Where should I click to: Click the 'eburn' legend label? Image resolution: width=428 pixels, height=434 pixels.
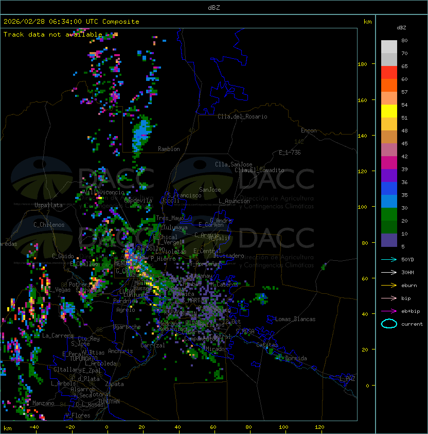409,286
